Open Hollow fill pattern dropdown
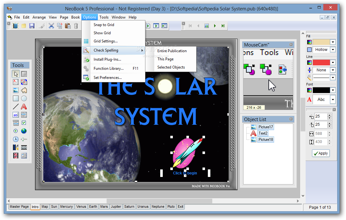The image size is (346, 220). pos(333,50)
